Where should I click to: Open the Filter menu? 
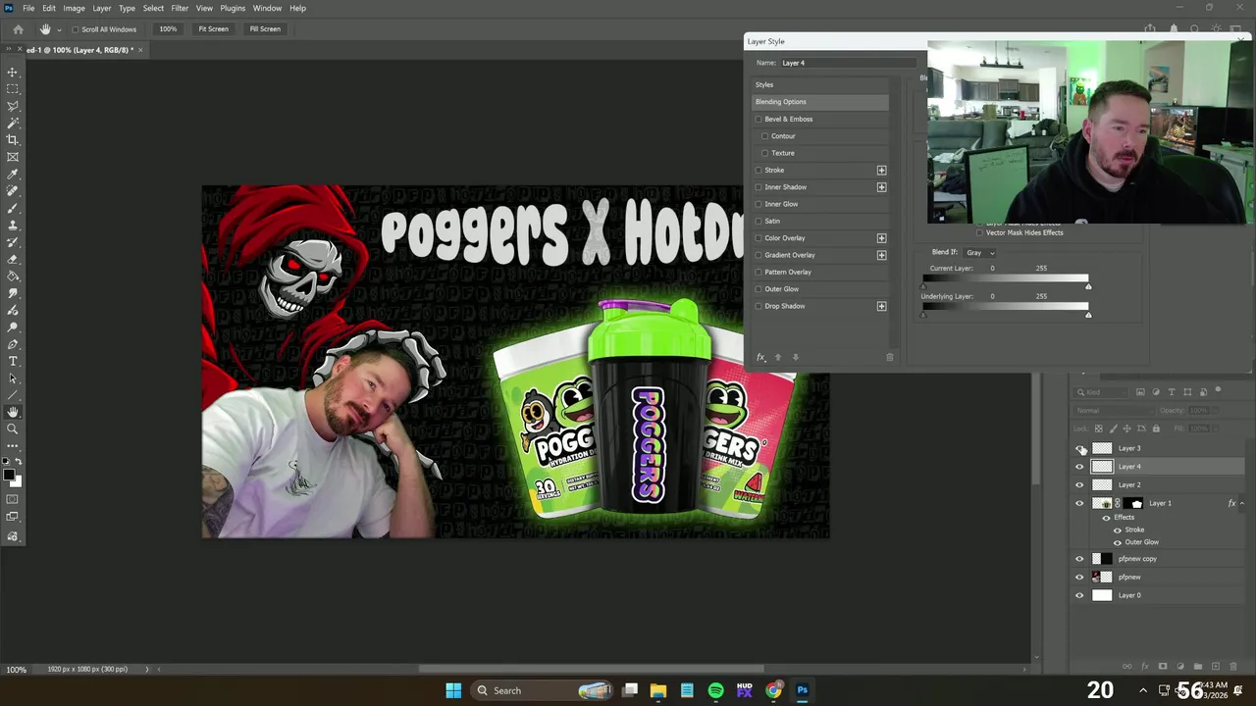point(180,8)
